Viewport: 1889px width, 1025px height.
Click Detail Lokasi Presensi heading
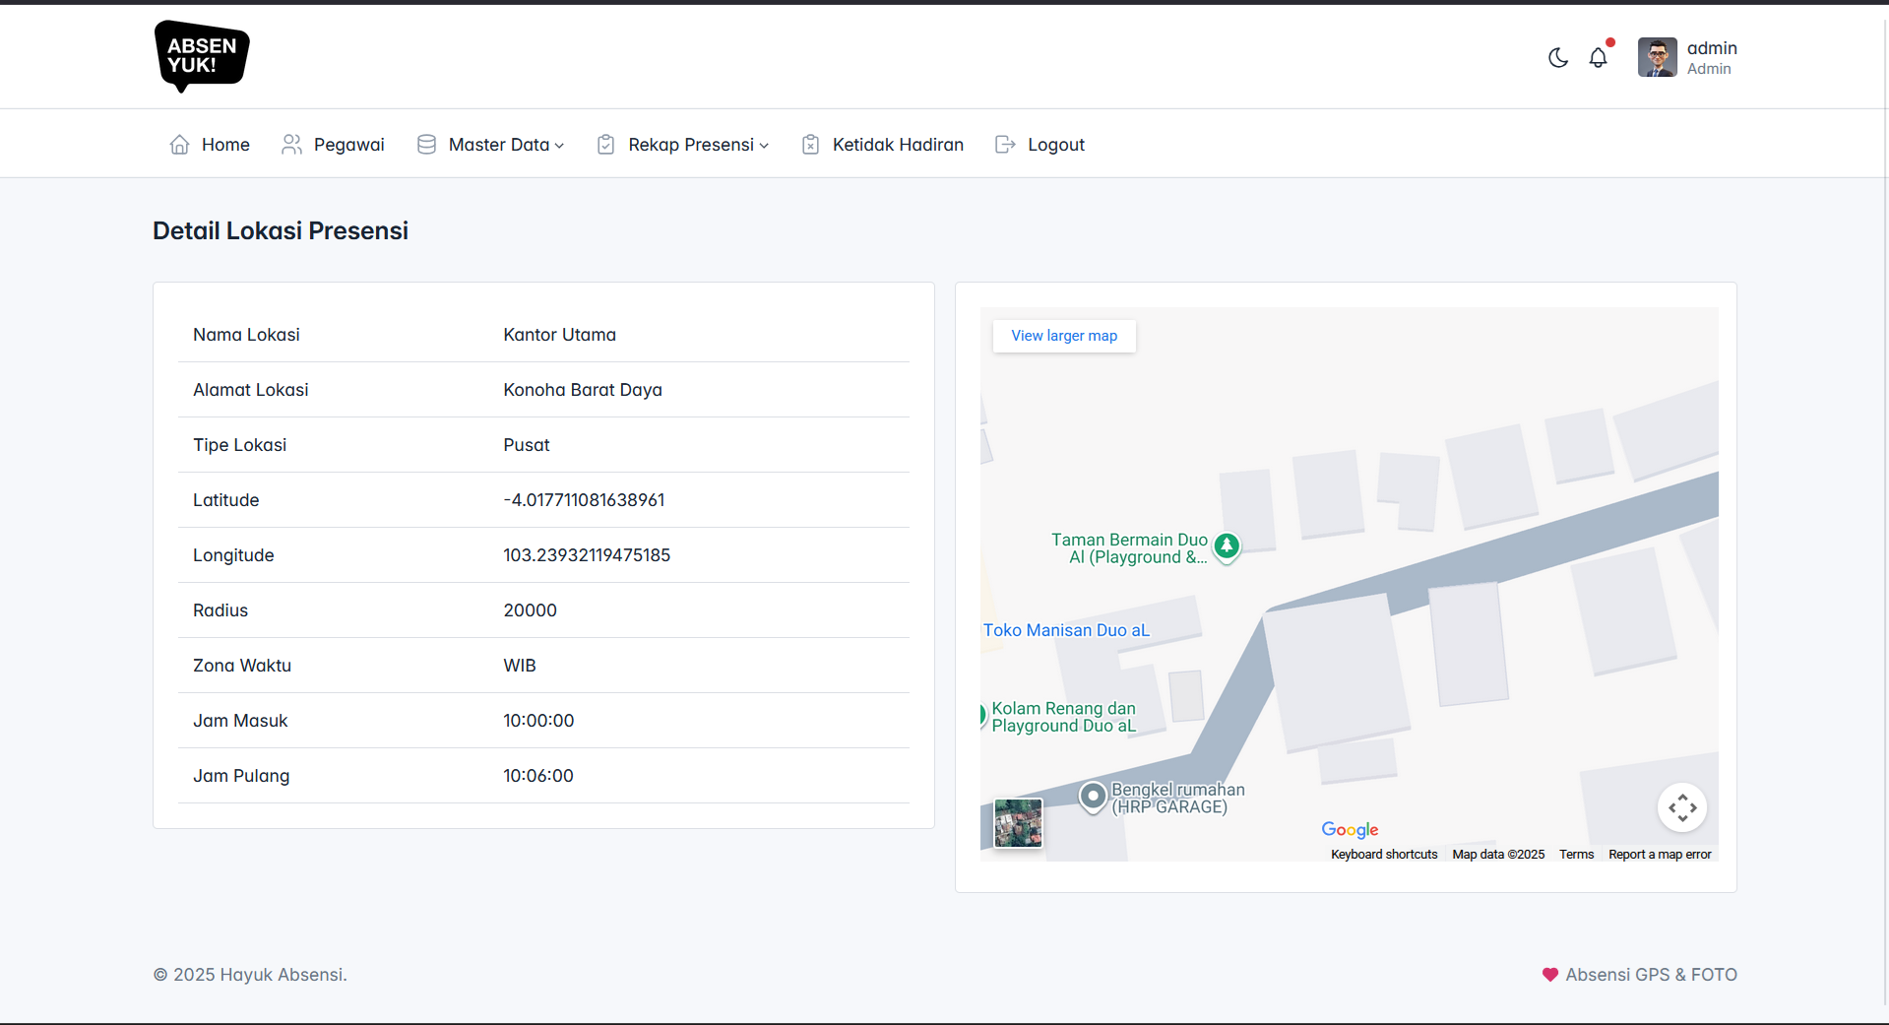pos(281,230)
